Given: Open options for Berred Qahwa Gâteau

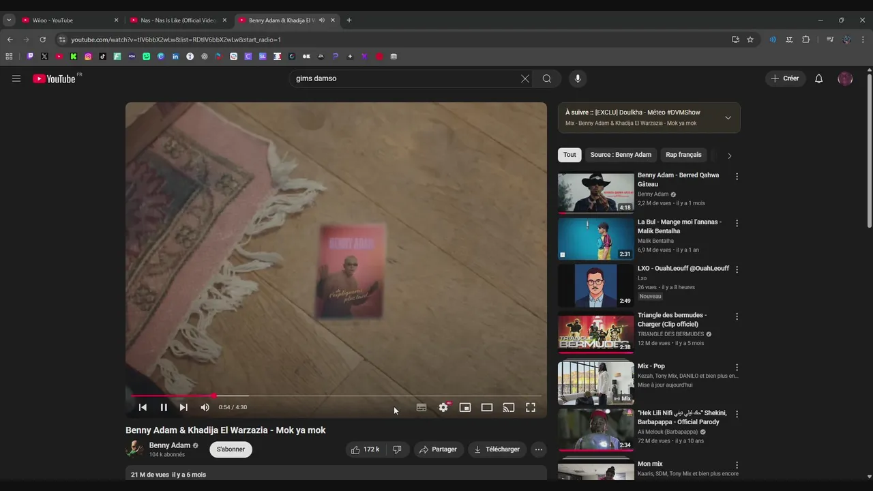Looking at the screenshot, I should coord(737,177).
